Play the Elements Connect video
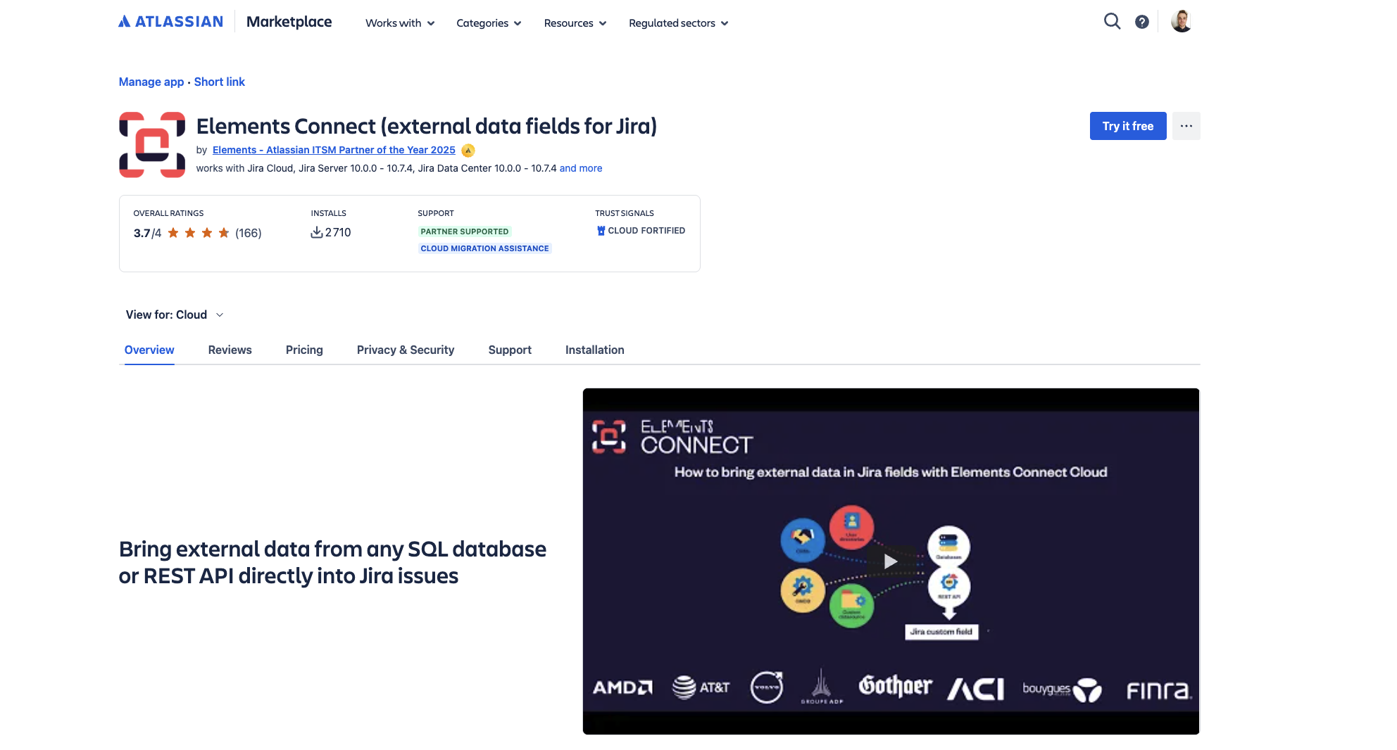 pyautogui.click(x=891, y=561)
